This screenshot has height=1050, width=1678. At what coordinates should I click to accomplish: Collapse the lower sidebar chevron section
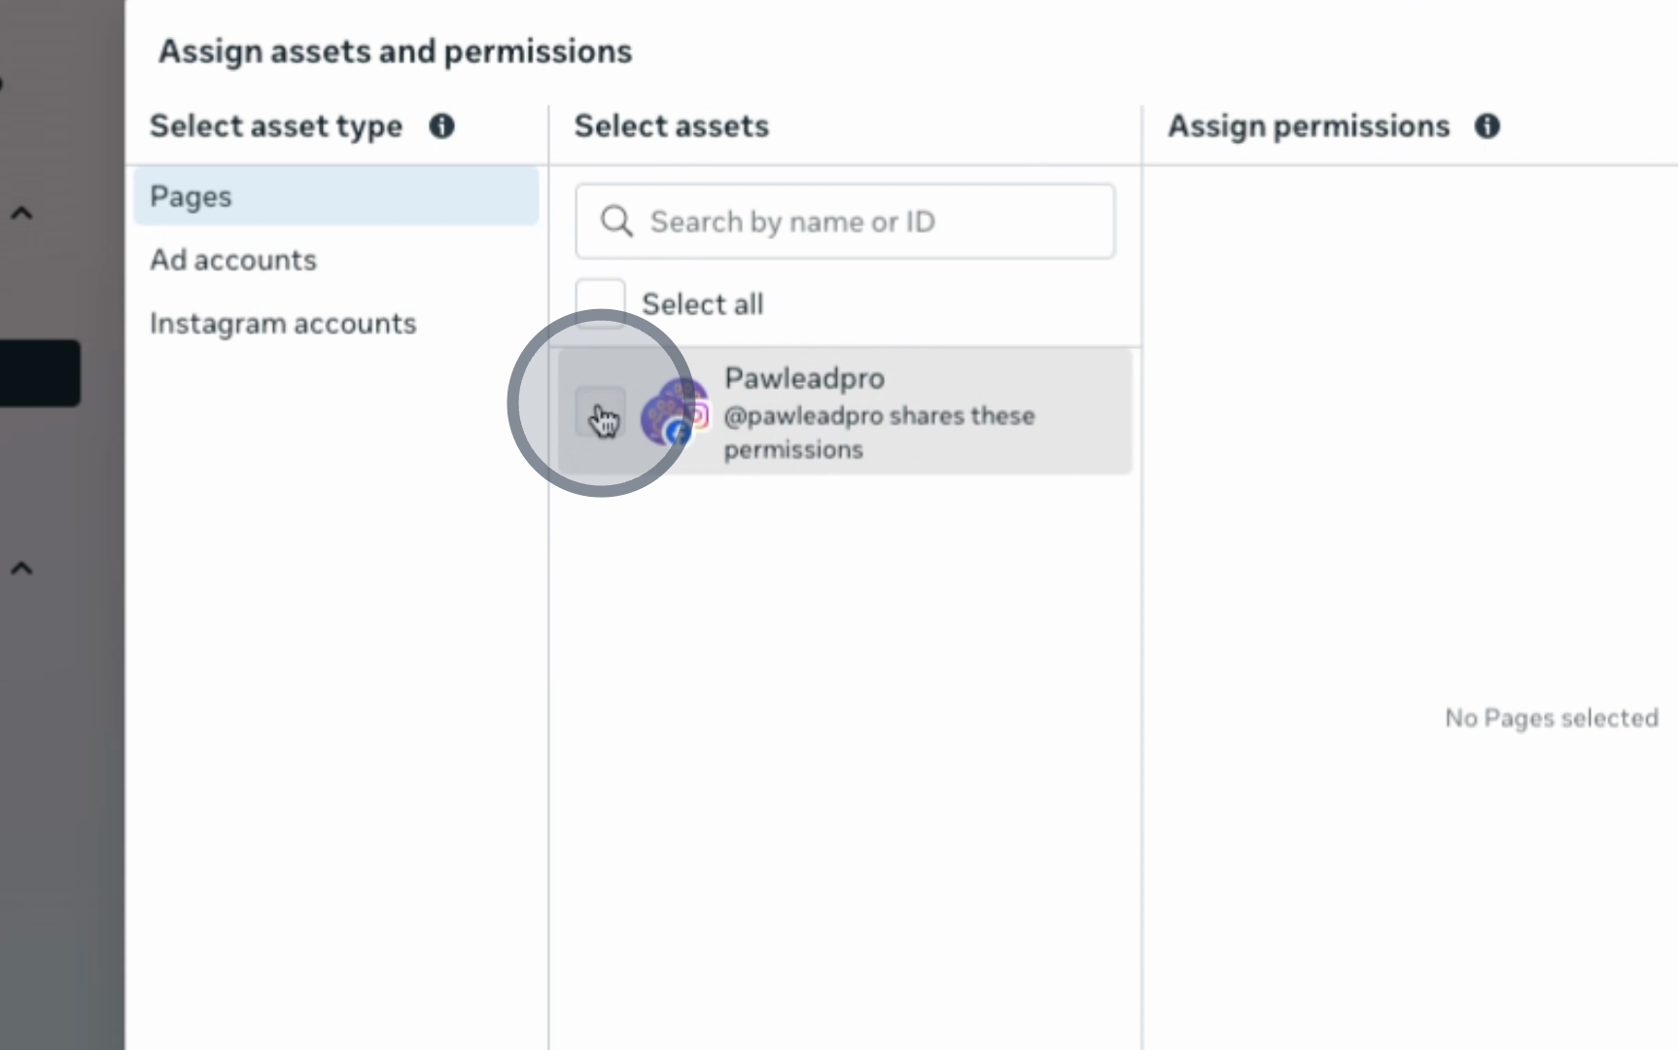pyautogui.click(x=21, y=568)
